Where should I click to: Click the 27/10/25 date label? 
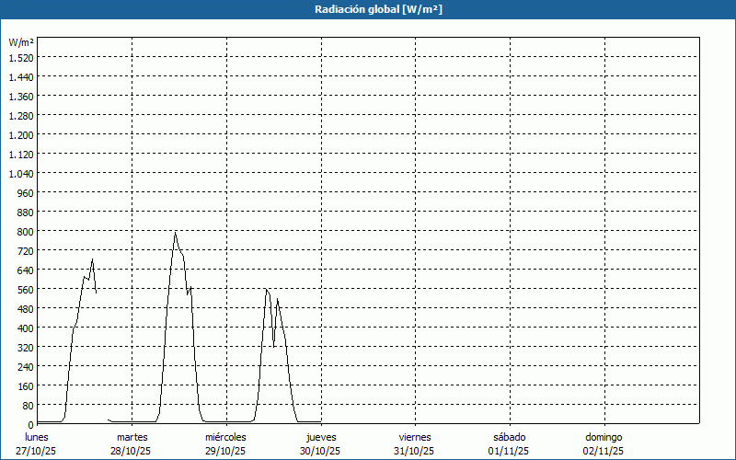point(37,451)
